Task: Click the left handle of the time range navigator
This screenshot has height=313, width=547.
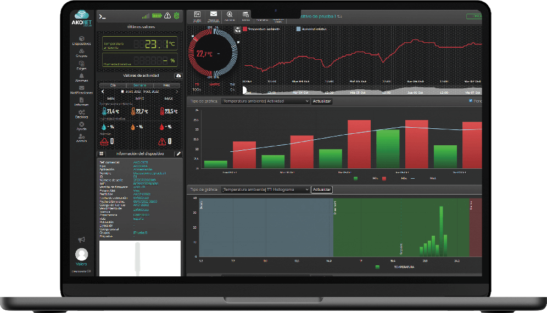Action: pos(244,90)
